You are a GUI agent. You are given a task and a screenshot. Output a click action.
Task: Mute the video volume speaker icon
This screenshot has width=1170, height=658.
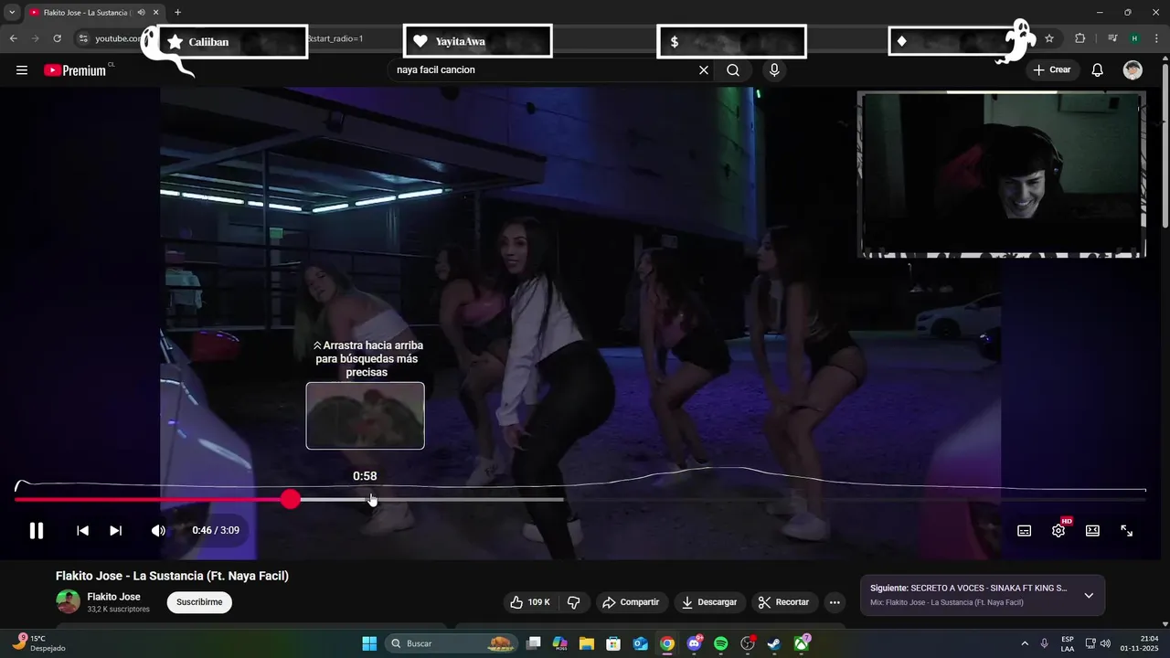pyautogui.click(x=158, y=530)
